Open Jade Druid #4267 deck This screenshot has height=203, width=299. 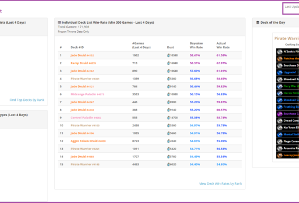(x=82, y=102)
